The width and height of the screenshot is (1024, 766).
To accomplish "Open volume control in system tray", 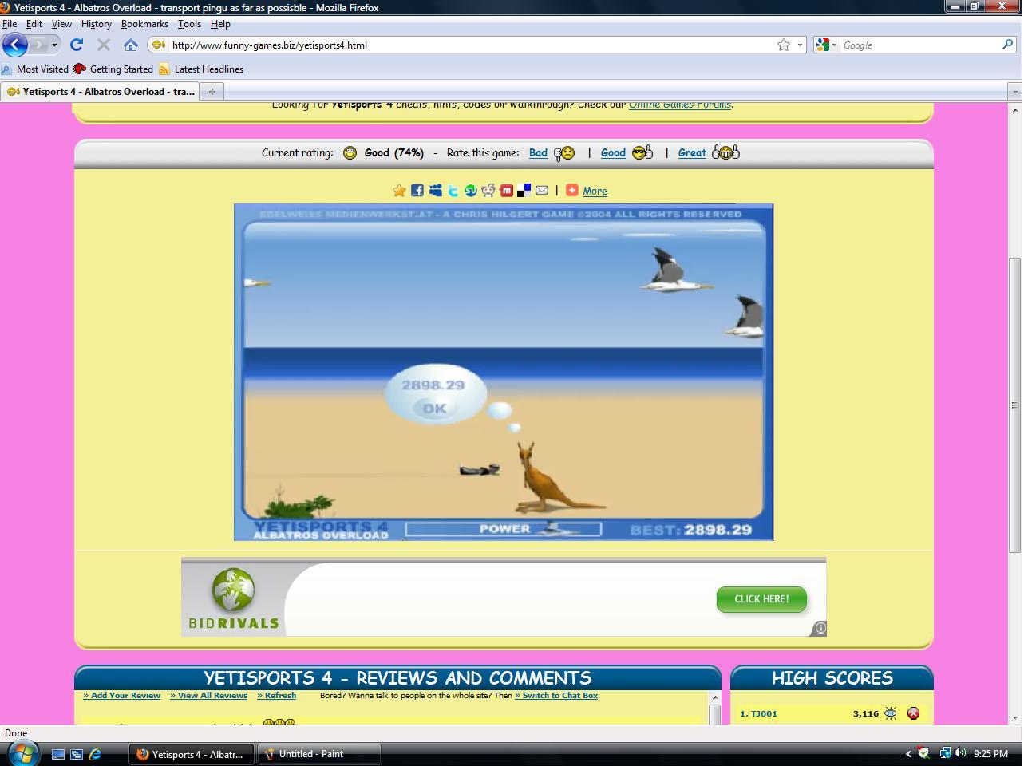I will [960, 752].
